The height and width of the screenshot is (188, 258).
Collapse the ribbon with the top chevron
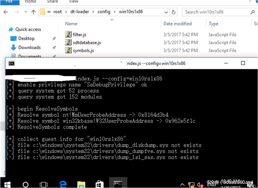coord(250,1)
